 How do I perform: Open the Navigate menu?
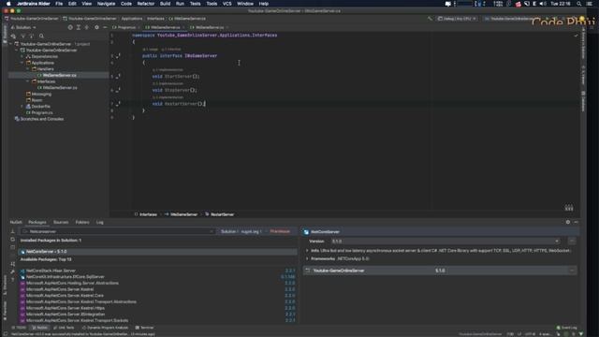click(106, 4)
